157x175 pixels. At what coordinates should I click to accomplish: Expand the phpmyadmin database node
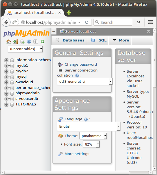6,93
